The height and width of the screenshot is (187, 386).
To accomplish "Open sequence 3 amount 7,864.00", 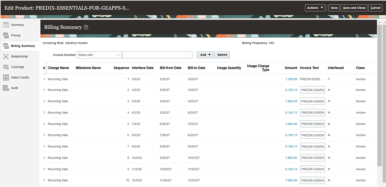I will tap(291, 101).
